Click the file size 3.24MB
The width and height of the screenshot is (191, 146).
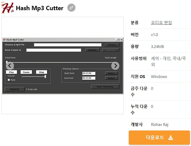[x=157, y=47]
